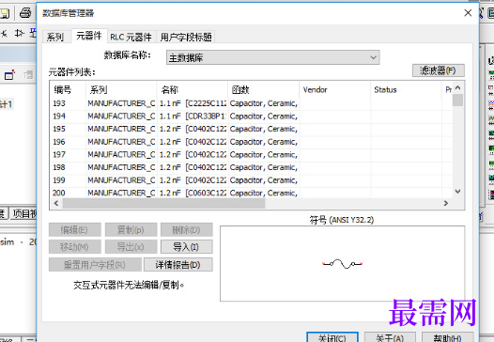Image resolution: width=494 pixels, height=342 pixels.
Task: Click the horizontal scrollbar left arrow
Action: pyautogui.click(x=56, y=203)
